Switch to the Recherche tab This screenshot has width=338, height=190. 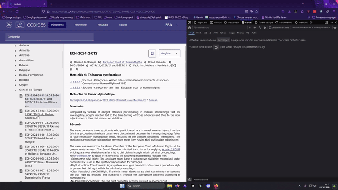81,25
